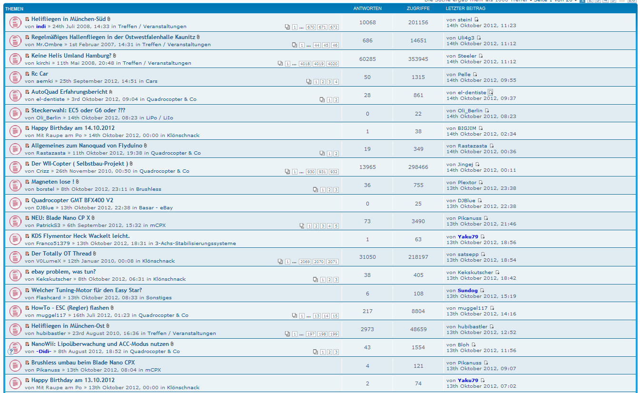This screenshot has width=640, height=393.
Task: View latest post icon by BIGJIM
Action: pyautogui.click(x=481, y=128)
